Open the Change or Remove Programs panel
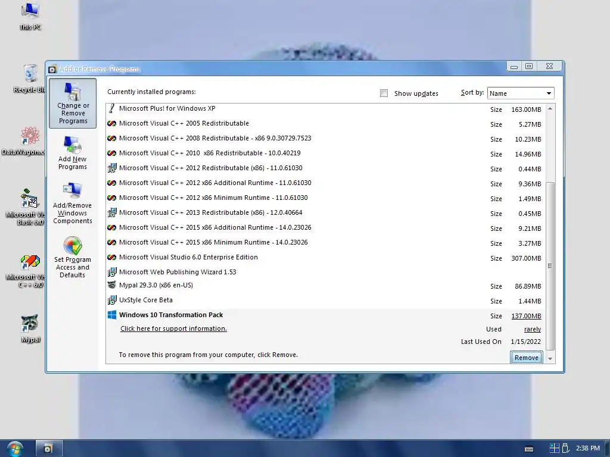Image resolution: width=610 pixels, height=457 pixels. point(73,104)
